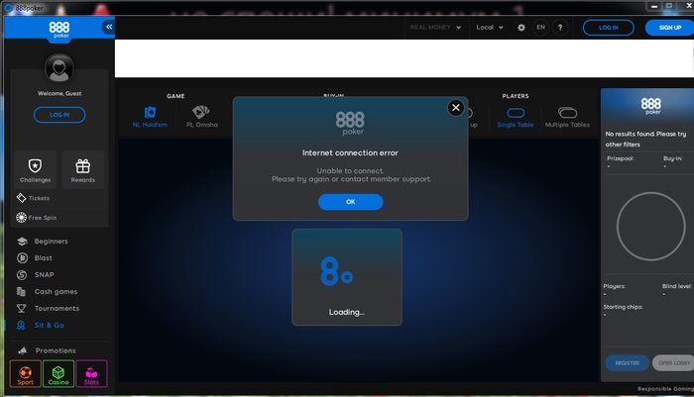Click the SIGN UP button
The width and height of the screenshot is (694, 397).
(669, 28)
